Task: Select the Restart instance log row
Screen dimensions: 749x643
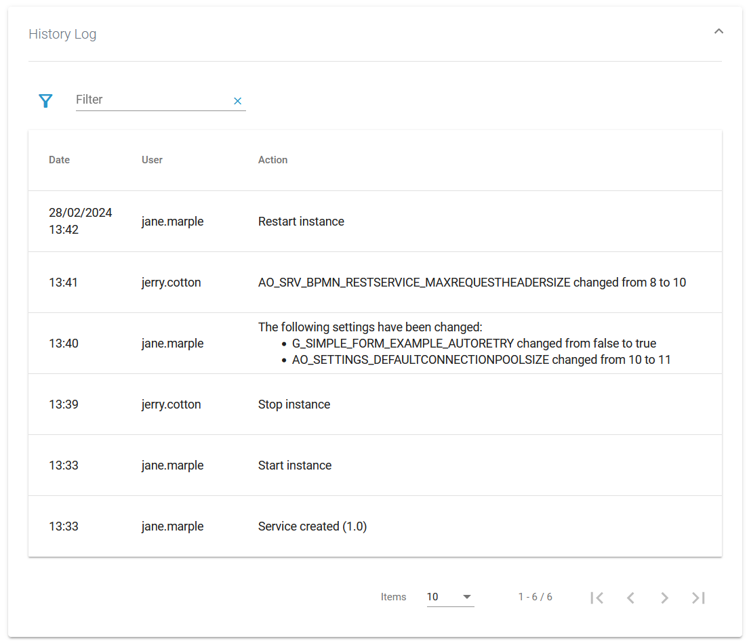Action: click(x=301, y=222)
